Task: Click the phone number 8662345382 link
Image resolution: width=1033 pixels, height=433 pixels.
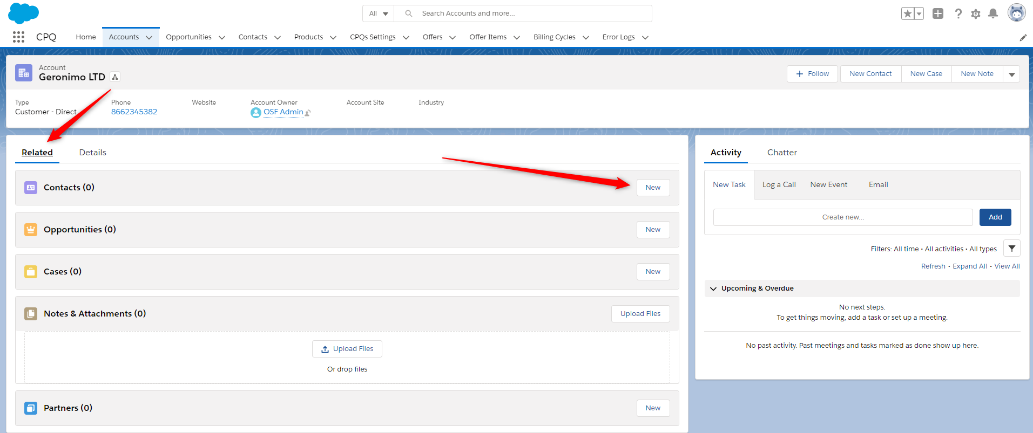Action: pyautogui.click(x=134, y=112)
